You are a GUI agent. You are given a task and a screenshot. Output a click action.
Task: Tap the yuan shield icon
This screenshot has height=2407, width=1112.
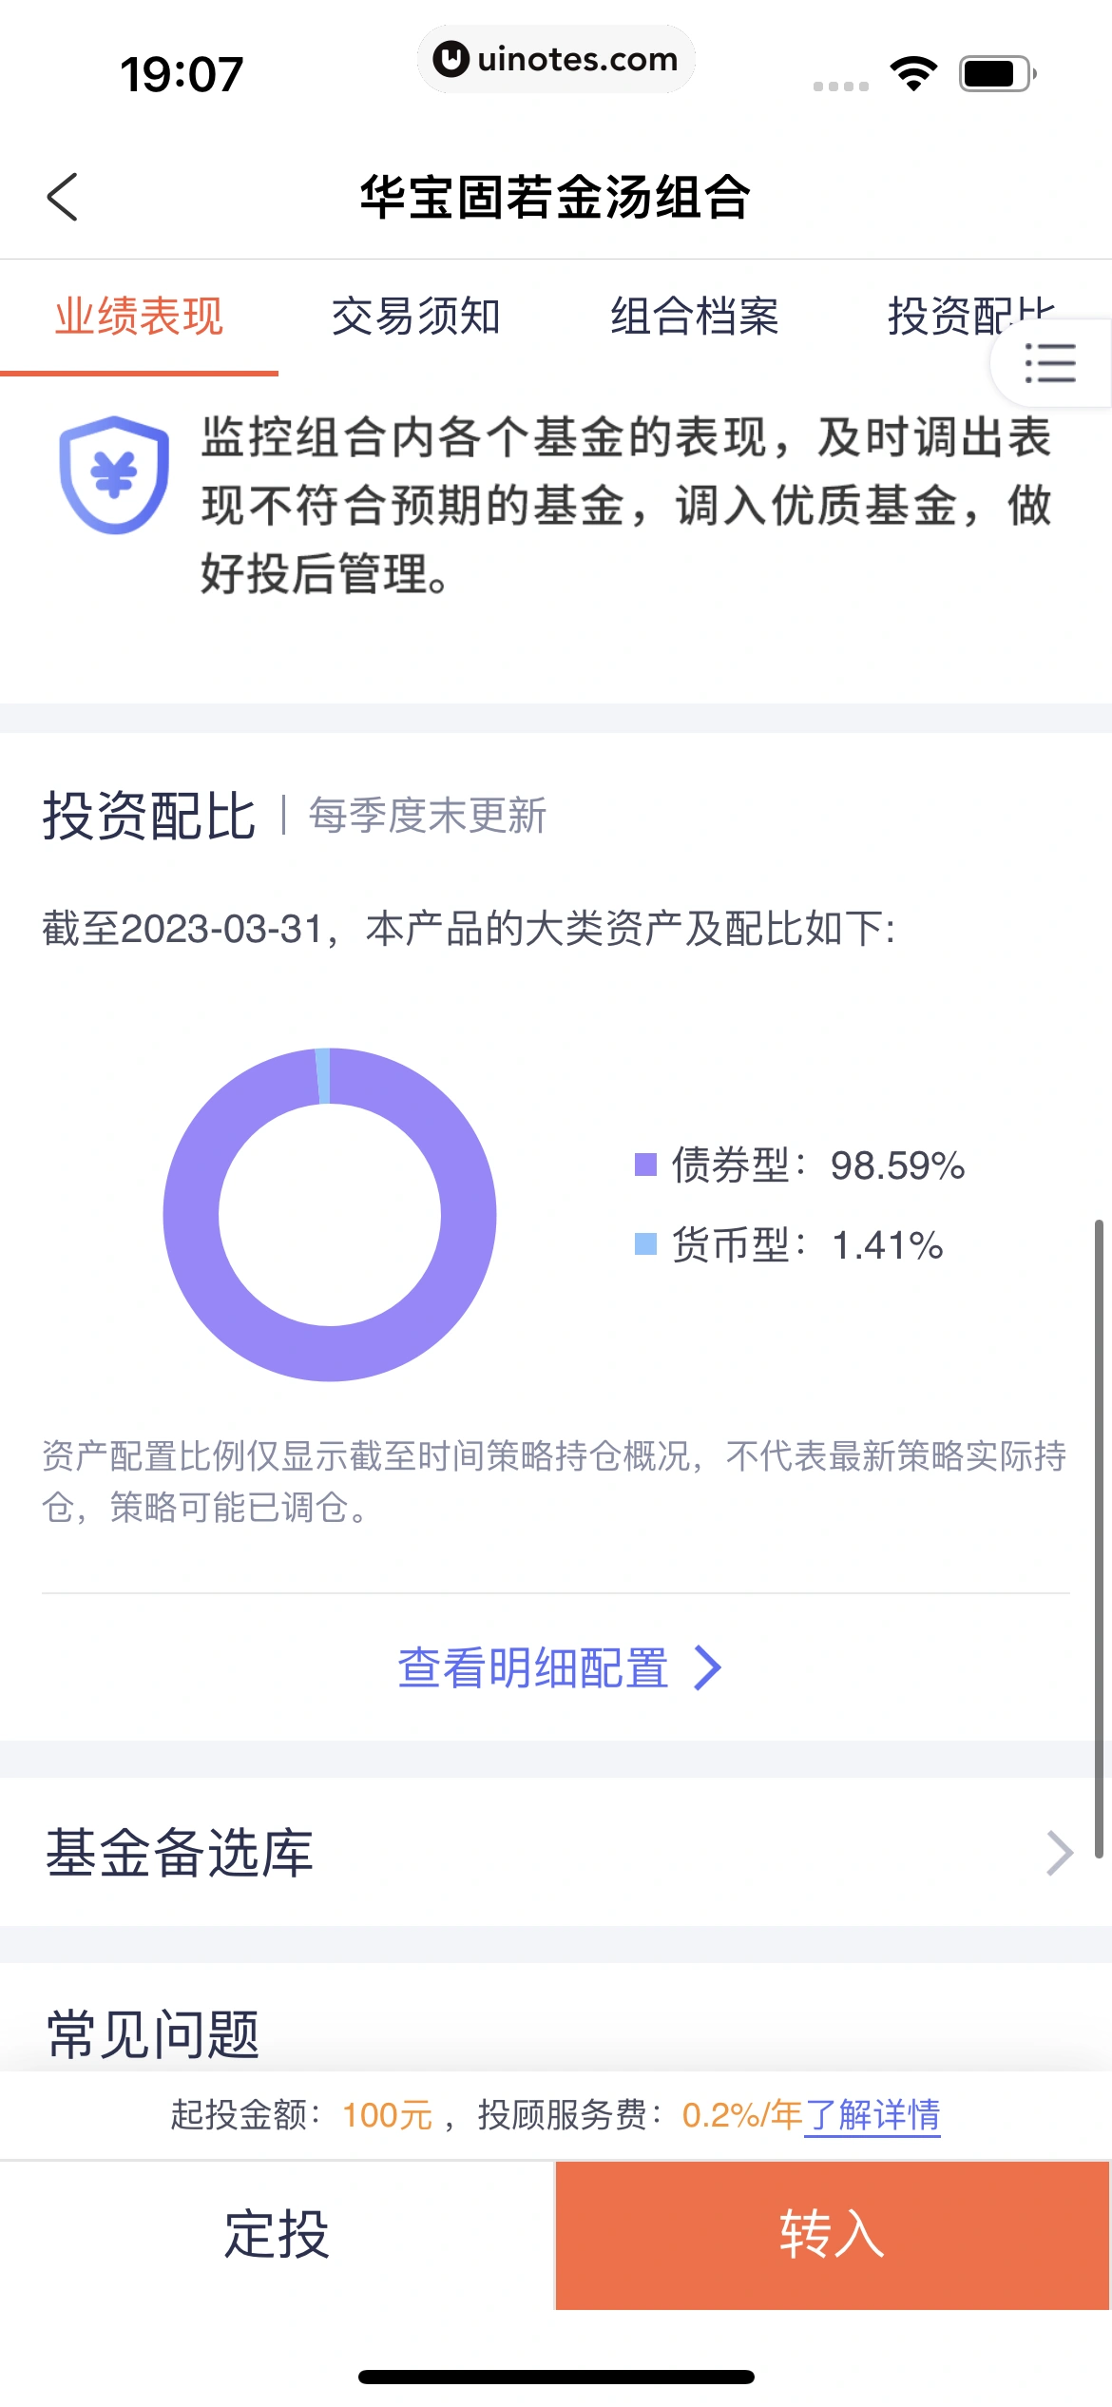114,473
